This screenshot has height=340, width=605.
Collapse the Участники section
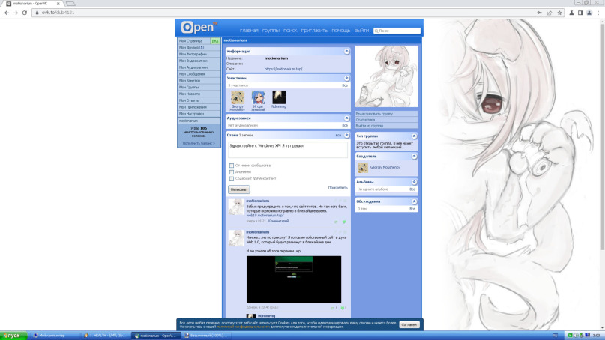coord(346,78)
